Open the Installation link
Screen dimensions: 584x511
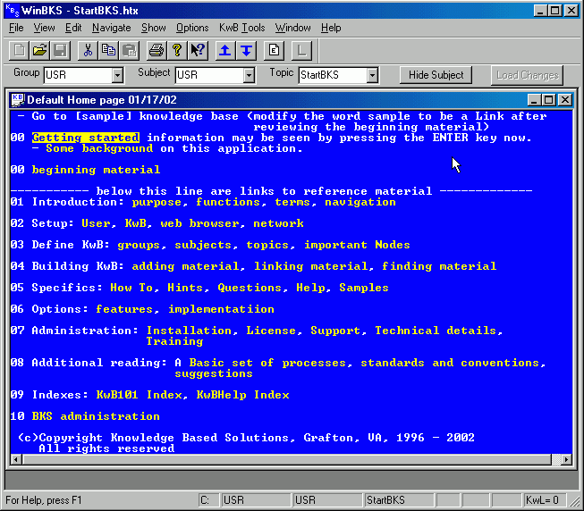[189, 331]
